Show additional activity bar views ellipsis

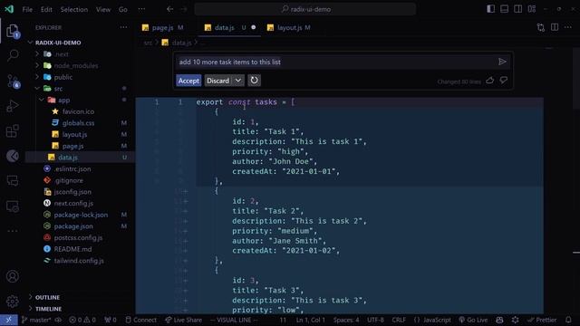pos(13,231)
